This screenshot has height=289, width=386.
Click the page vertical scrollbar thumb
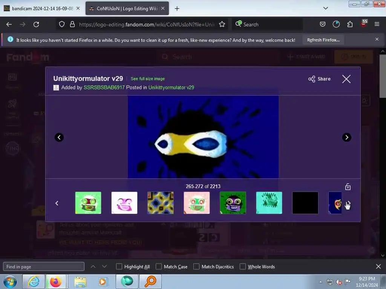tap(382, 76)
